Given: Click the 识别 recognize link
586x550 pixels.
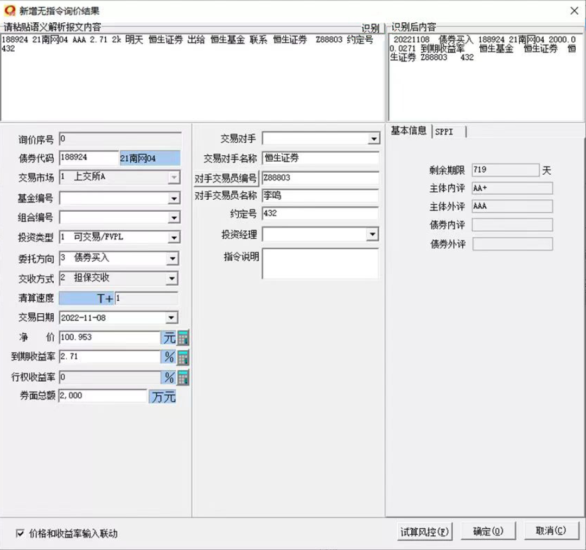Looking at the screenshot, I should pos(371,29).
